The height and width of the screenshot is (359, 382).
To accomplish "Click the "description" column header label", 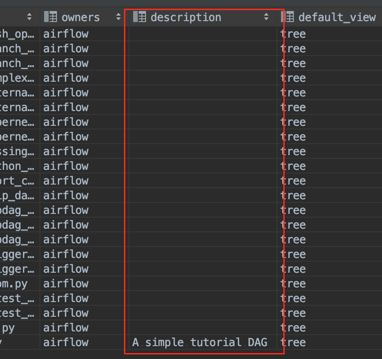I will [x=185, y=17].
